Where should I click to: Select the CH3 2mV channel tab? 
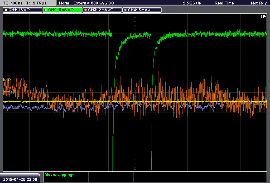pos(102,10)
